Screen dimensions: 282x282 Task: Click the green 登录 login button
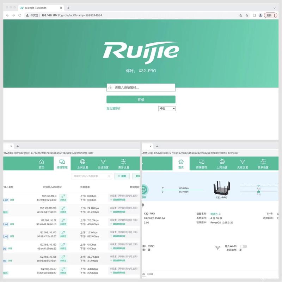point(141,99)
